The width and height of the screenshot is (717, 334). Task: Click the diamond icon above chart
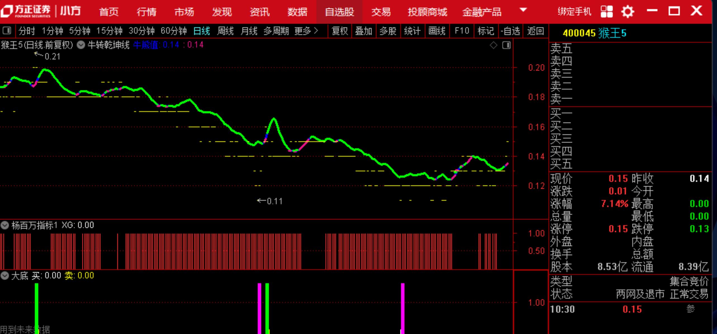pos(493,45)
